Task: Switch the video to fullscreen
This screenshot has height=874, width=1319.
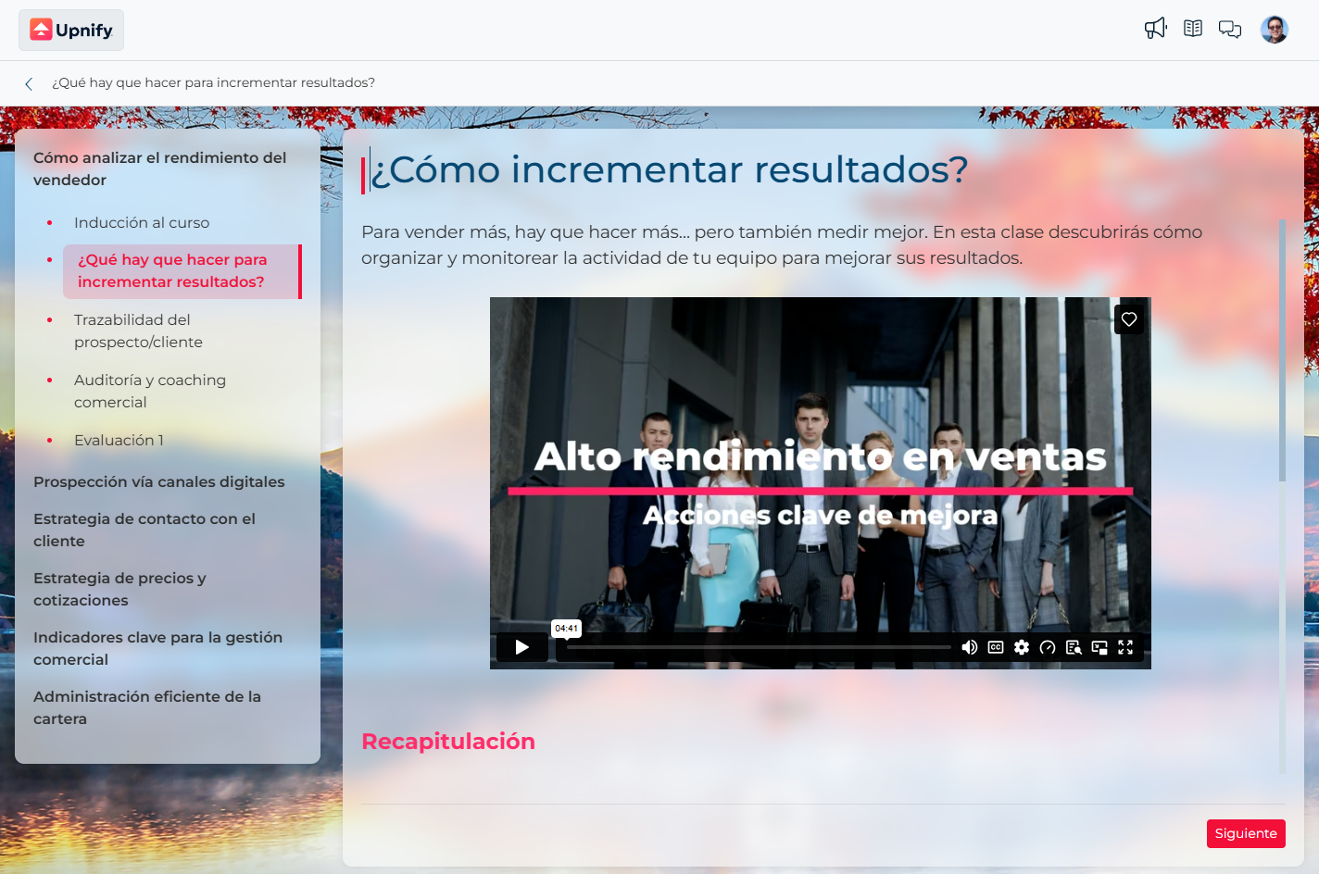Action: click(1125, 647)
